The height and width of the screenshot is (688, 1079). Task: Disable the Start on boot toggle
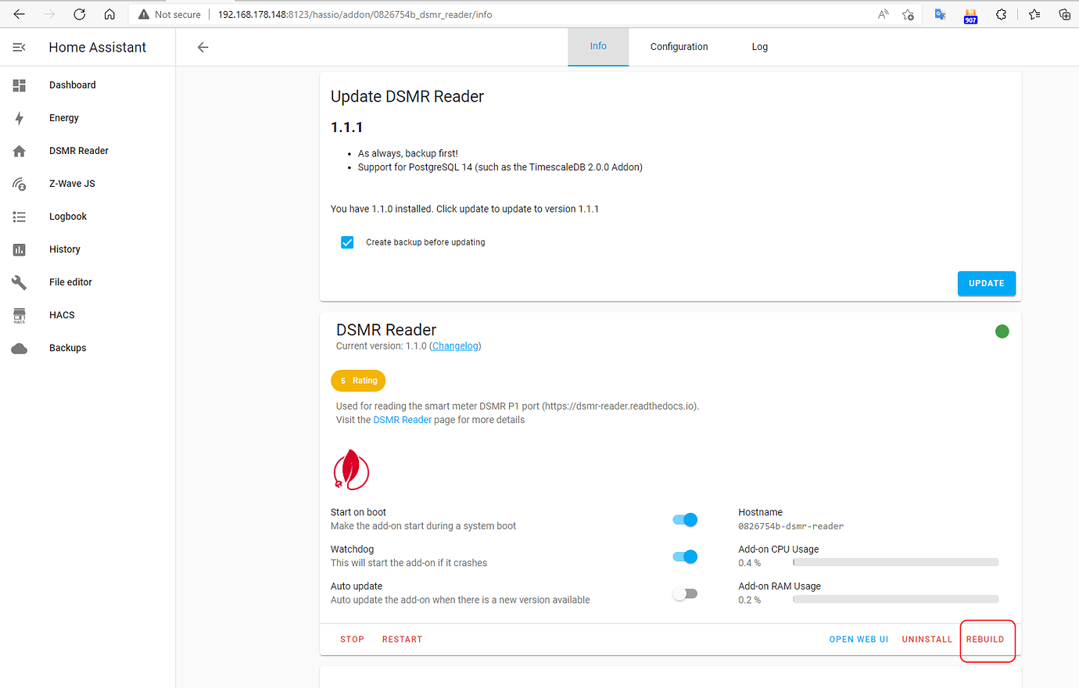pyautogui.click(x=684, y=519)
